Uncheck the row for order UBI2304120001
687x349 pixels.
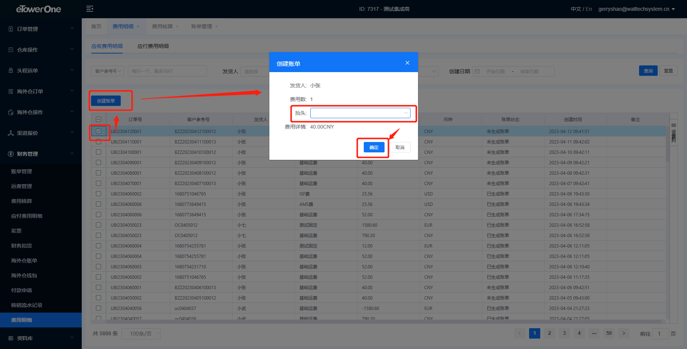[x=98, y=131]
